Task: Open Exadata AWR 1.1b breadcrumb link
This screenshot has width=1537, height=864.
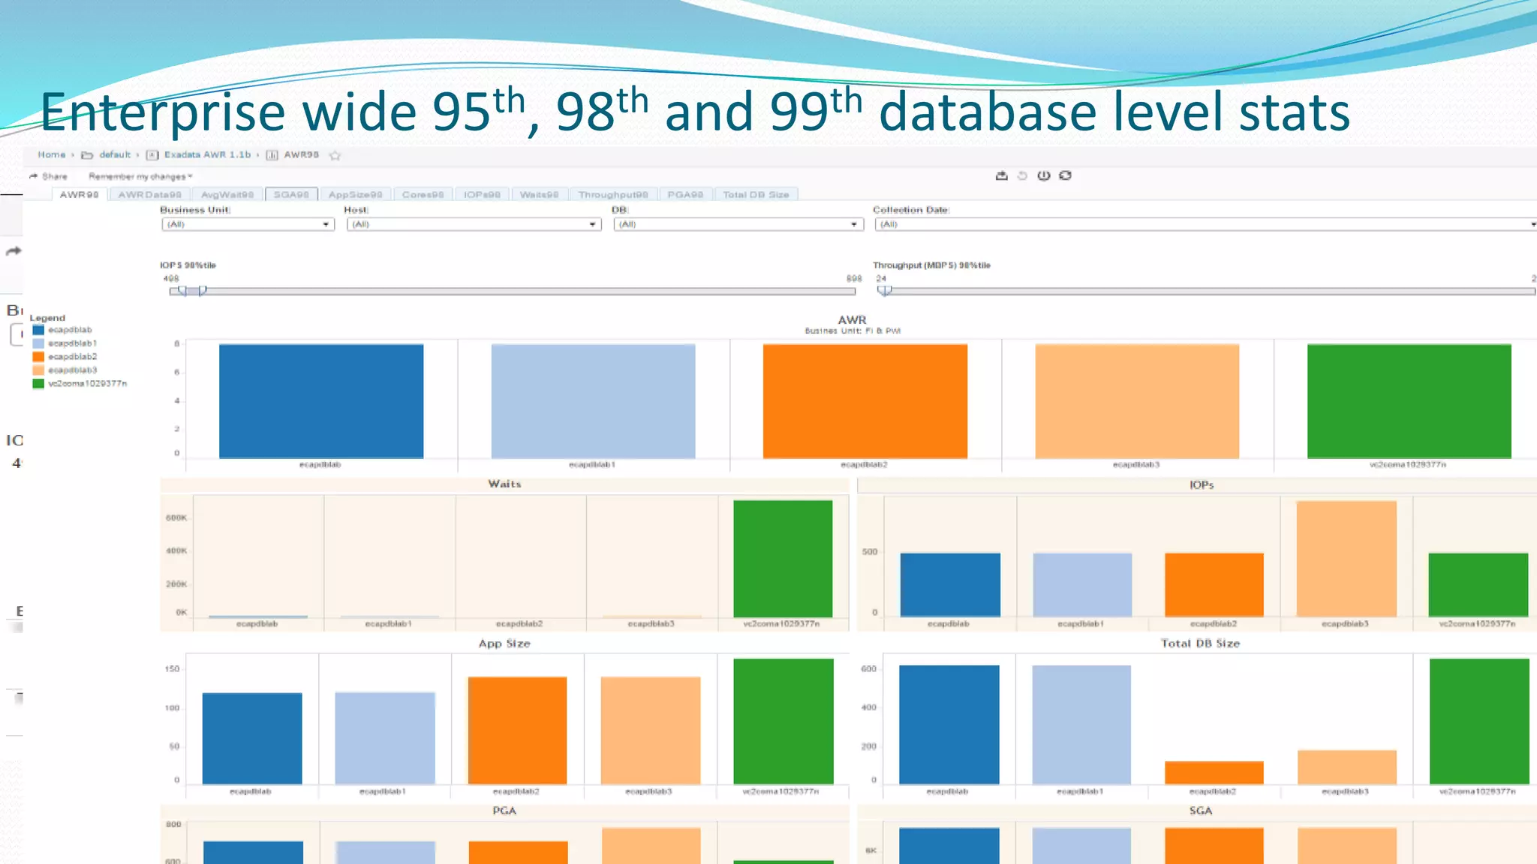Action: click(x=208, y=154)
